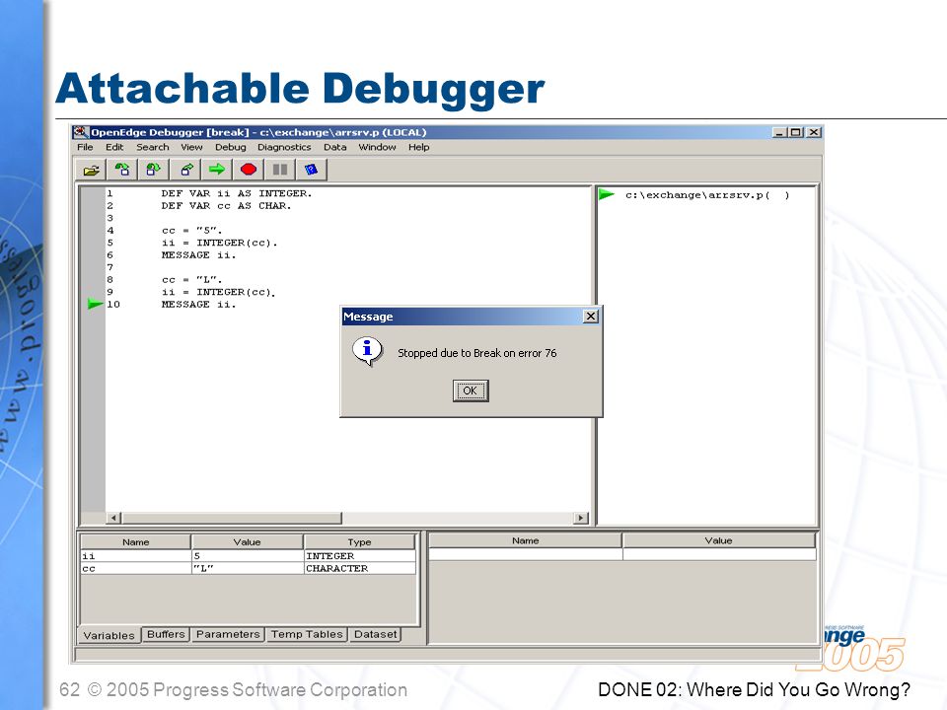
Task: Click the INTEGER type cell
Action: point(359,556)
